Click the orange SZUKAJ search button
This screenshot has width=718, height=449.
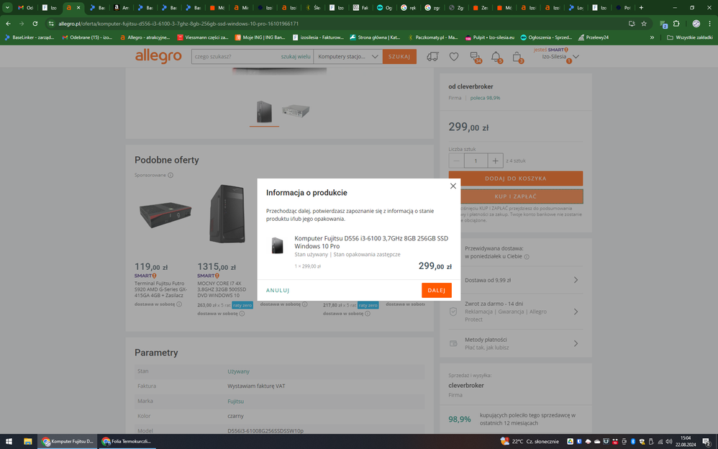399,56
